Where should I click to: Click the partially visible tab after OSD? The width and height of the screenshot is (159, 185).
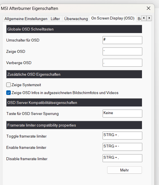139,19
